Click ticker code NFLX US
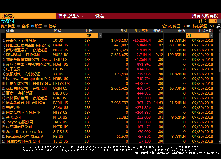The width and height of the screenshot is (221, 159). pos(60,117)
